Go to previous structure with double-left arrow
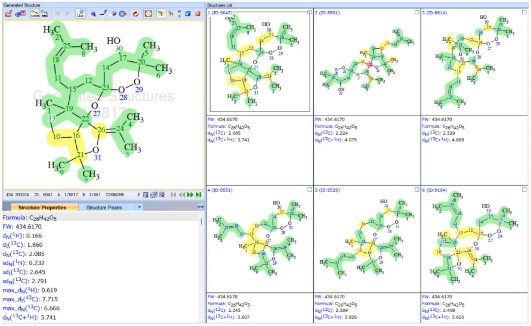This screenshot has height=326, width=531. 182,195
